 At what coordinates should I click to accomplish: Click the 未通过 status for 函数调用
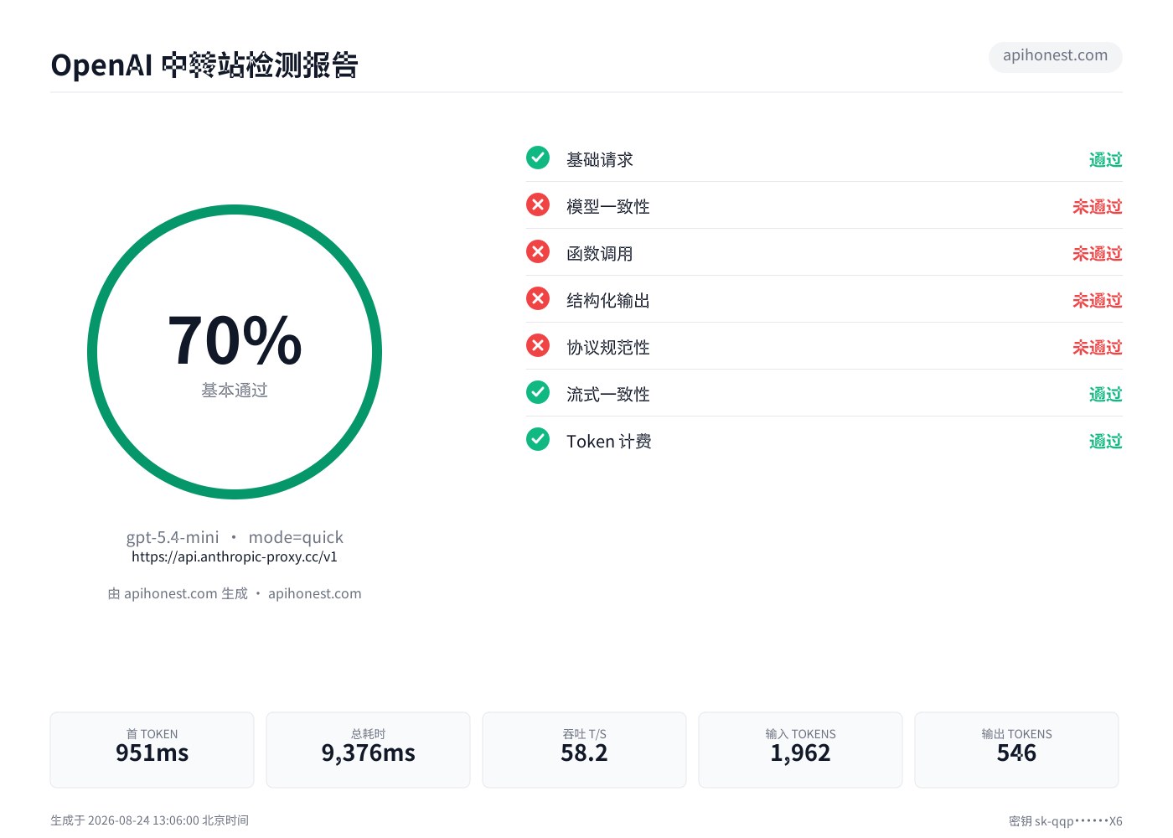(1098, 253)
